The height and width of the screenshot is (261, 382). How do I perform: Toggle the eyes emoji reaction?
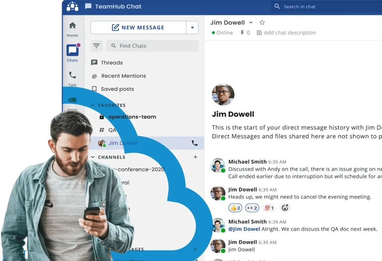pos(252,208)
